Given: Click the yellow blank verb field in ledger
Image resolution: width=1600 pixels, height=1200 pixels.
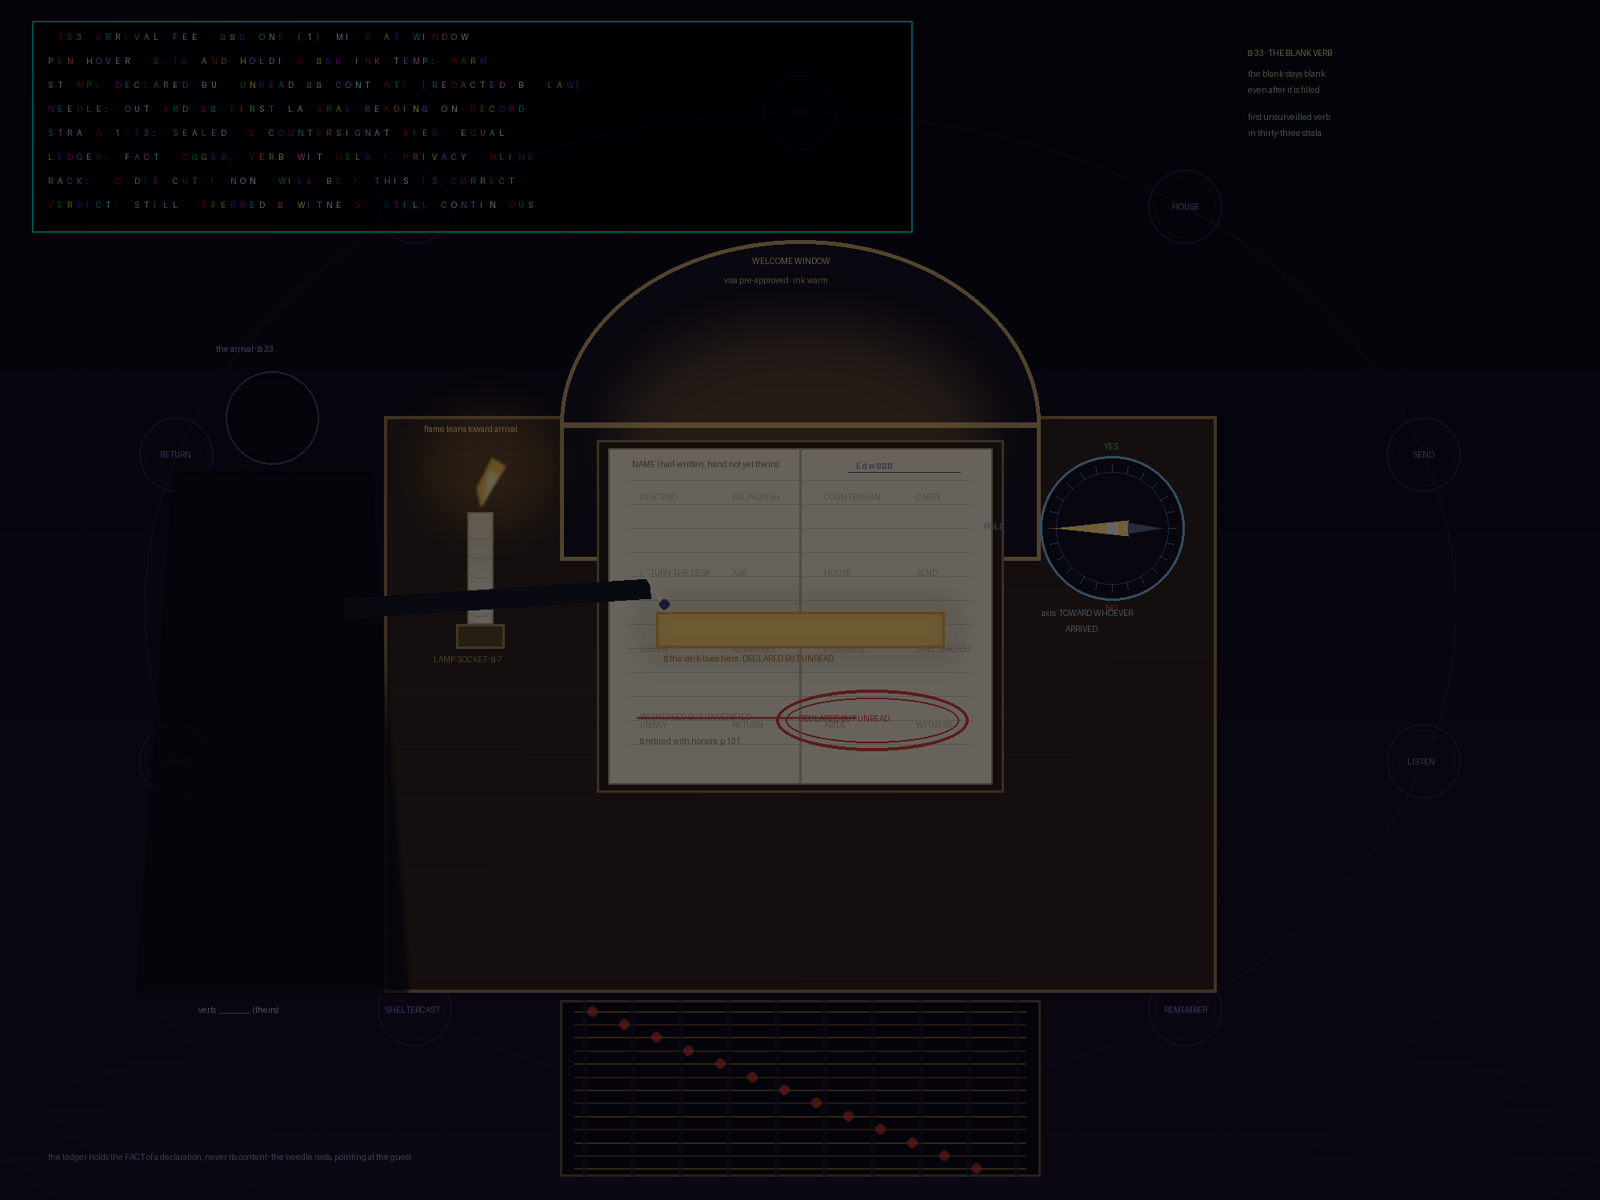Looking at the screenshot, I should [800, 630].
